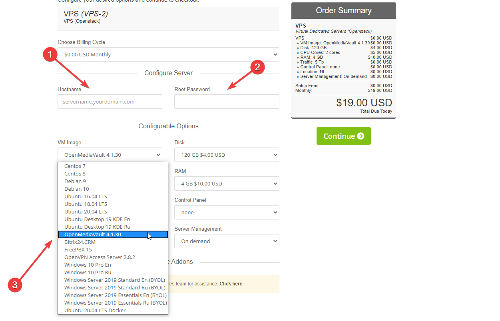This screenshot has height=321, width=500.
Task: Expand the Server Management dropdown
Action: click(x=227, y=241)
